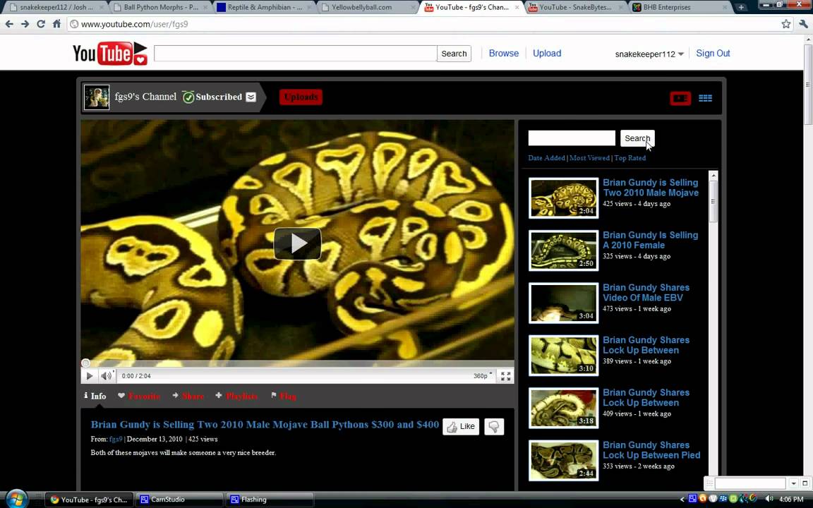Switch to CamStudio in taskbar
The image size is (813, 508).
tap(179, 500)
